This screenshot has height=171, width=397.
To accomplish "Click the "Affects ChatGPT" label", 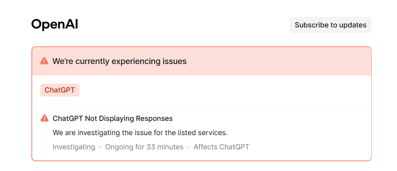I will point(221,147).
